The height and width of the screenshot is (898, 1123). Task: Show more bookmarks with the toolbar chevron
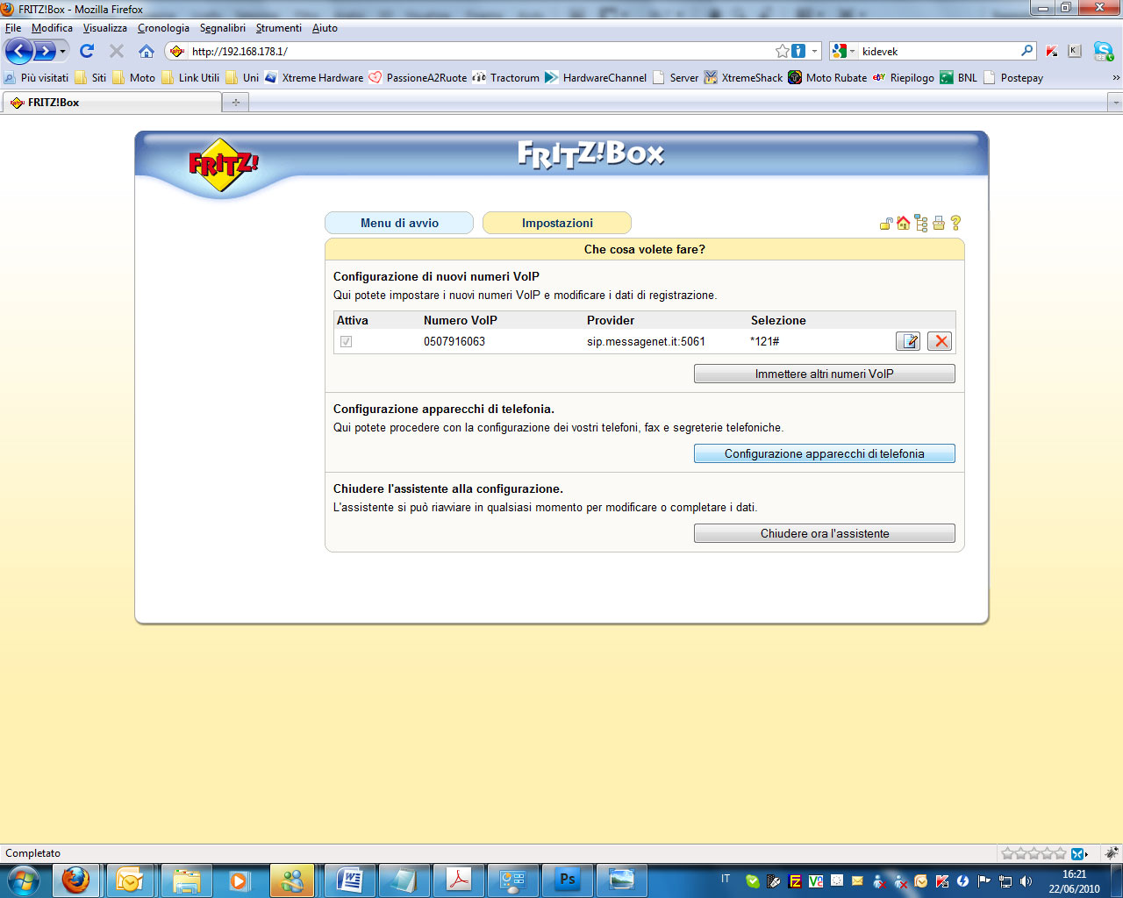pyautogui.click(x=1115, y=77)
